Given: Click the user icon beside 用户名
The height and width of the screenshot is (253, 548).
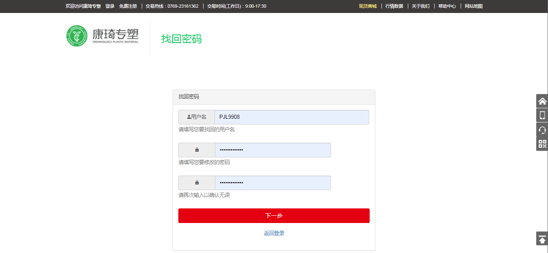Looking at the screenshot, I should [189, 117].
